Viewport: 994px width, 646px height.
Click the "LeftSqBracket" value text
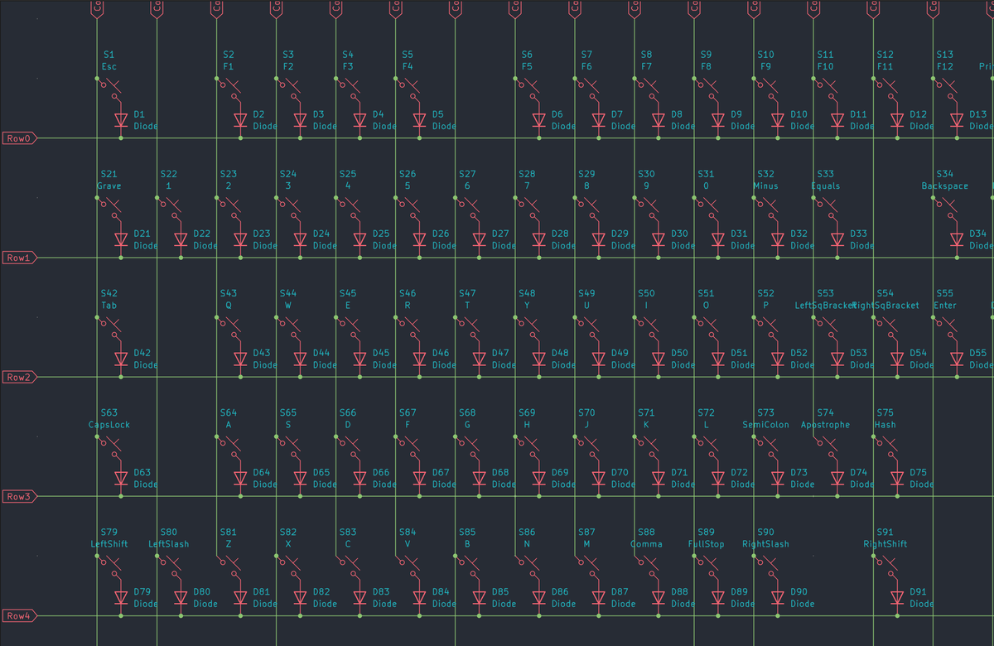tap(825, 305)
